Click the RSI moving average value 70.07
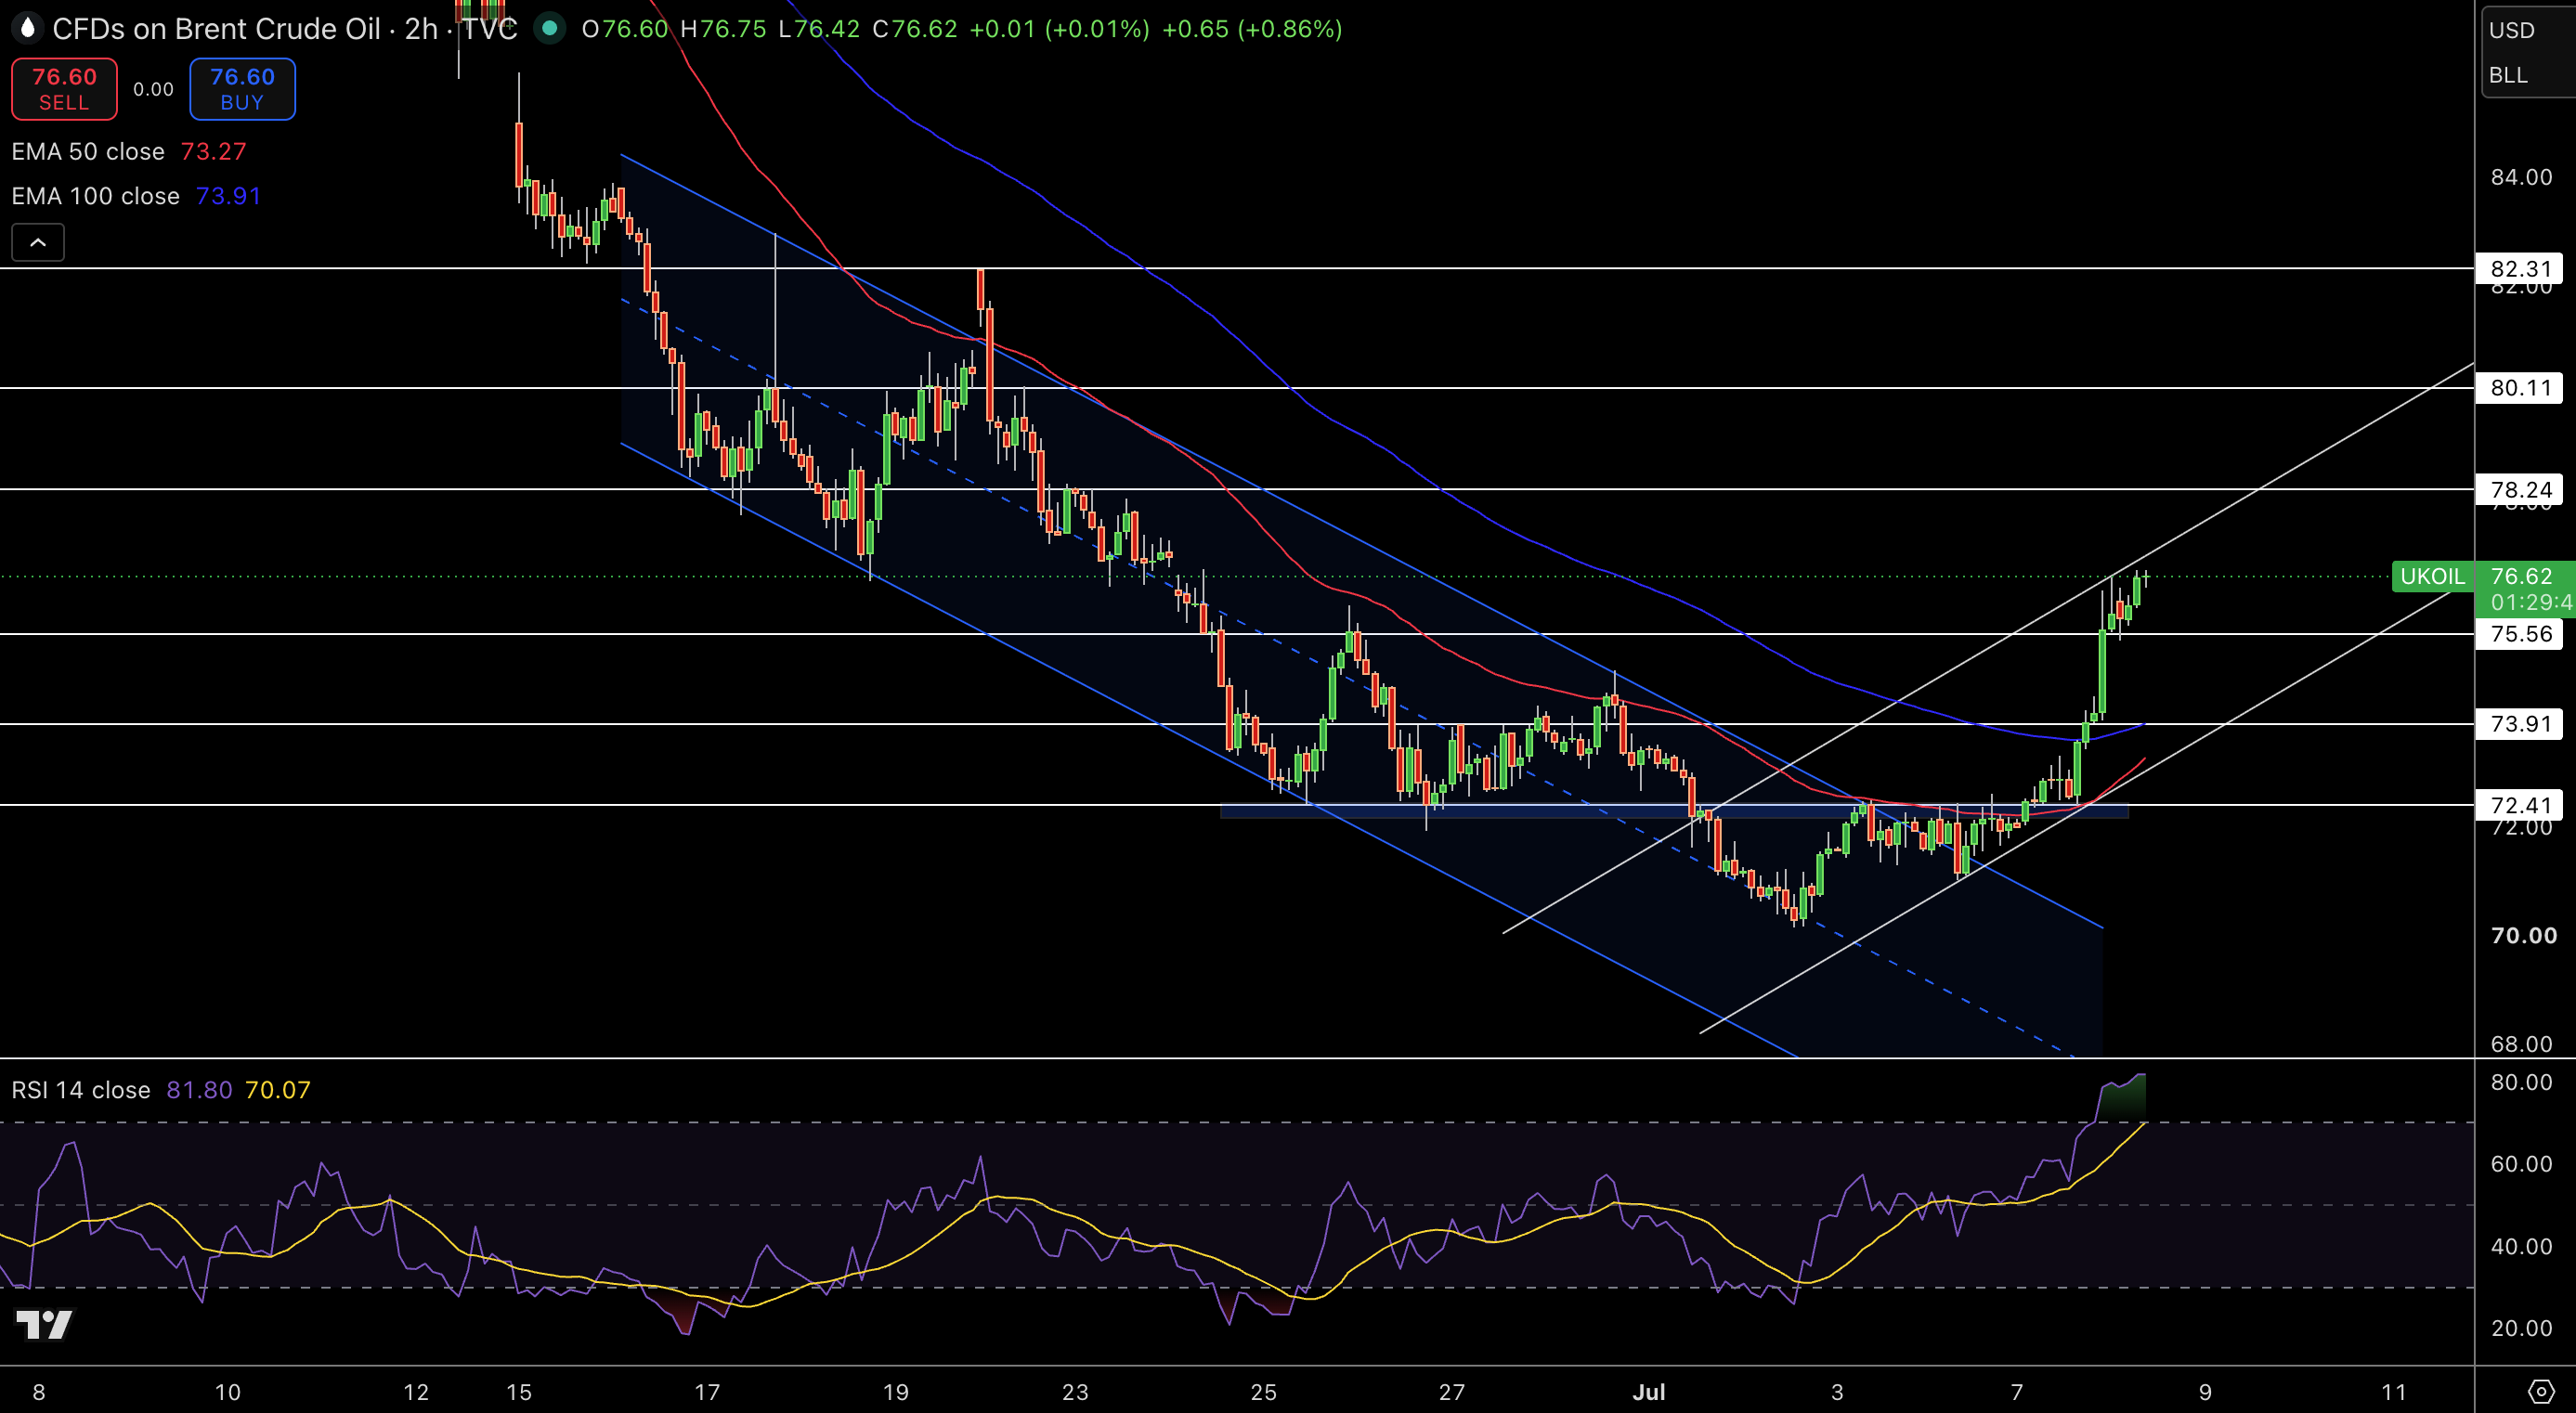This screenshot has height=1413, width=2576. click(278, 1090)
